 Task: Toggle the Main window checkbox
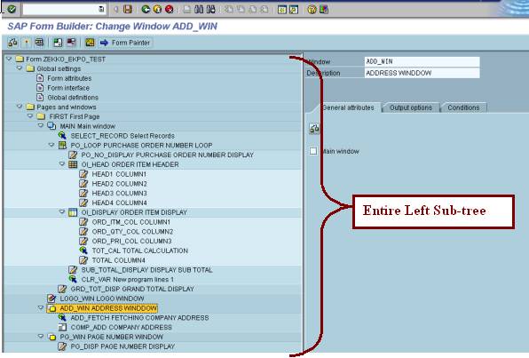[313, 151]
